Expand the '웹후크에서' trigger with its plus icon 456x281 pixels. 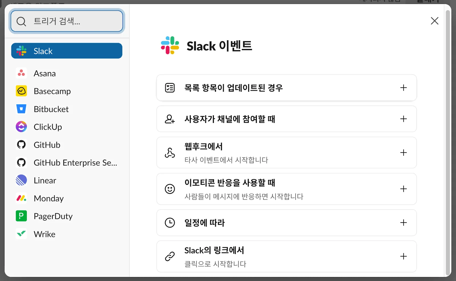(x=403, y=153)
